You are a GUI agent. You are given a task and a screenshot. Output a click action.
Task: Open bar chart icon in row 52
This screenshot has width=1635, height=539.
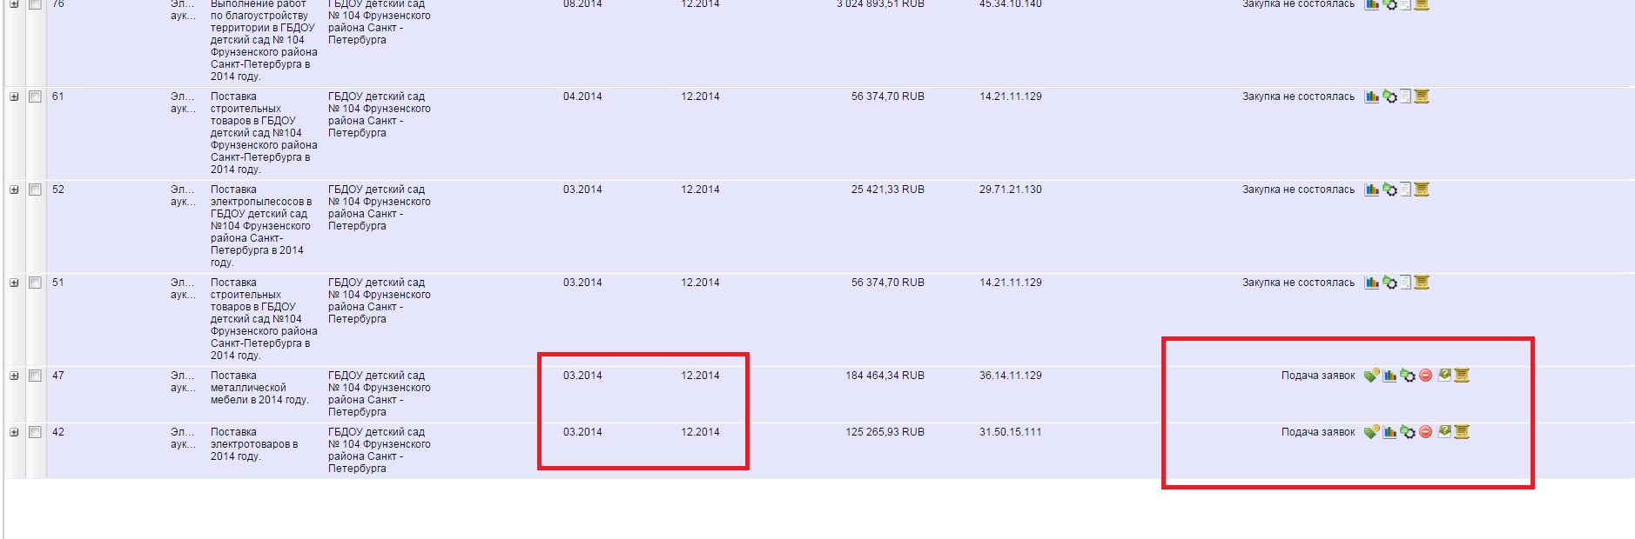pos(1372,190)
